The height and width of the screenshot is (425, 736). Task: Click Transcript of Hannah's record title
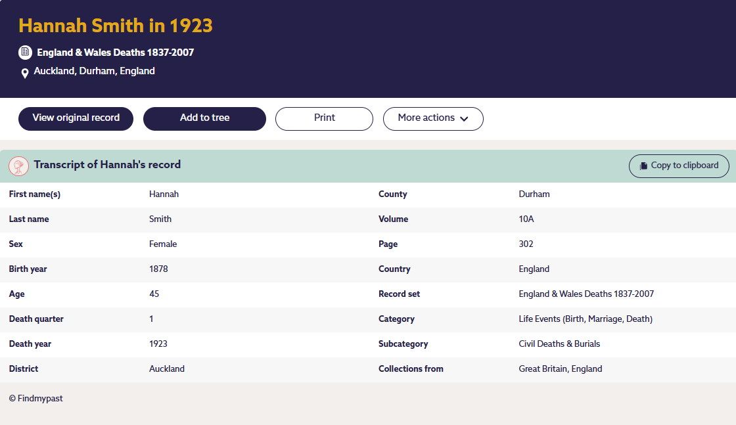click(107, 165)
